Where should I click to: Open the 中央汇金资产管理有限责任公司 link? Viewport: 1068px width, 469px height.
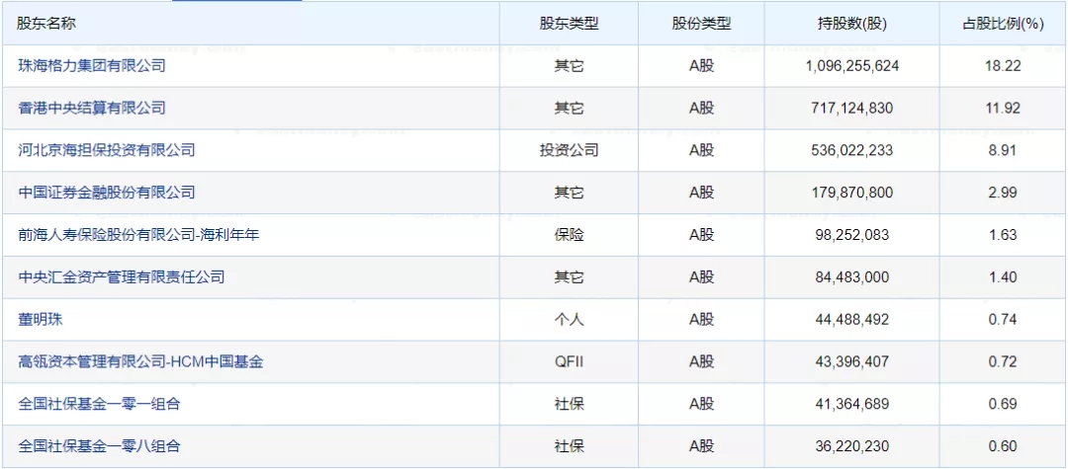[x=122, y=277]
